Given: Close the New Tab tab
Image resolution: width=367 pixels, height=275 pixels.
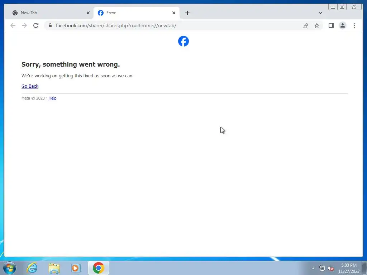Looking at the screenshot, I should (88, 13).
